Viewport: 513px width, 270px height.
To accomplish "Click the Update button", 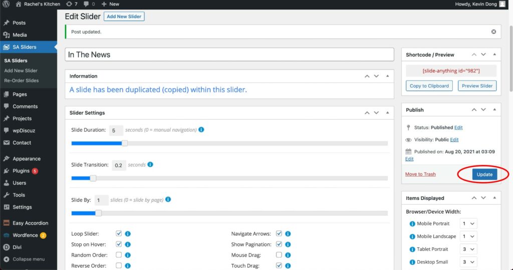I will (484, 174).
